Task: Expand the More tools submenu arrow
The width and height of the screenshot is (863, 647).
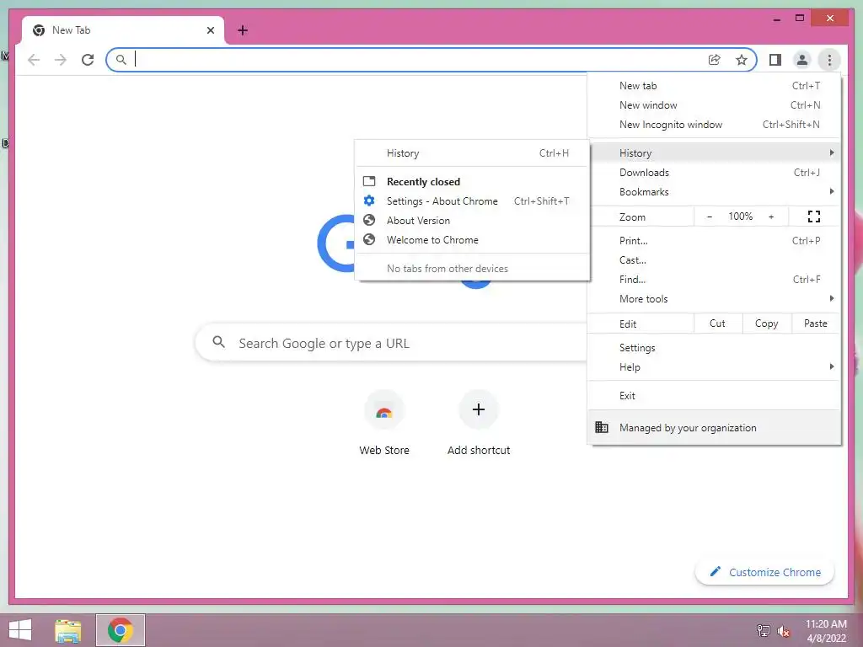Action: coord(832,298)
